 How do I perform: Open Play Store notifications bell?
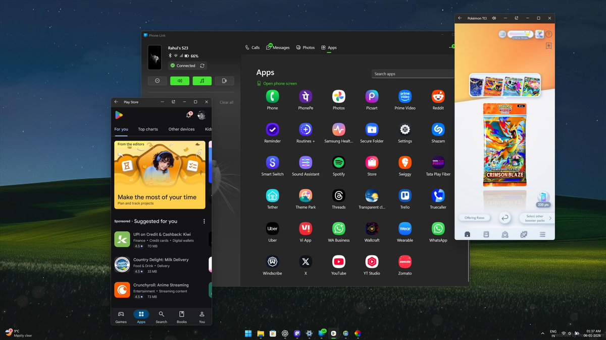tap(189, 115)
